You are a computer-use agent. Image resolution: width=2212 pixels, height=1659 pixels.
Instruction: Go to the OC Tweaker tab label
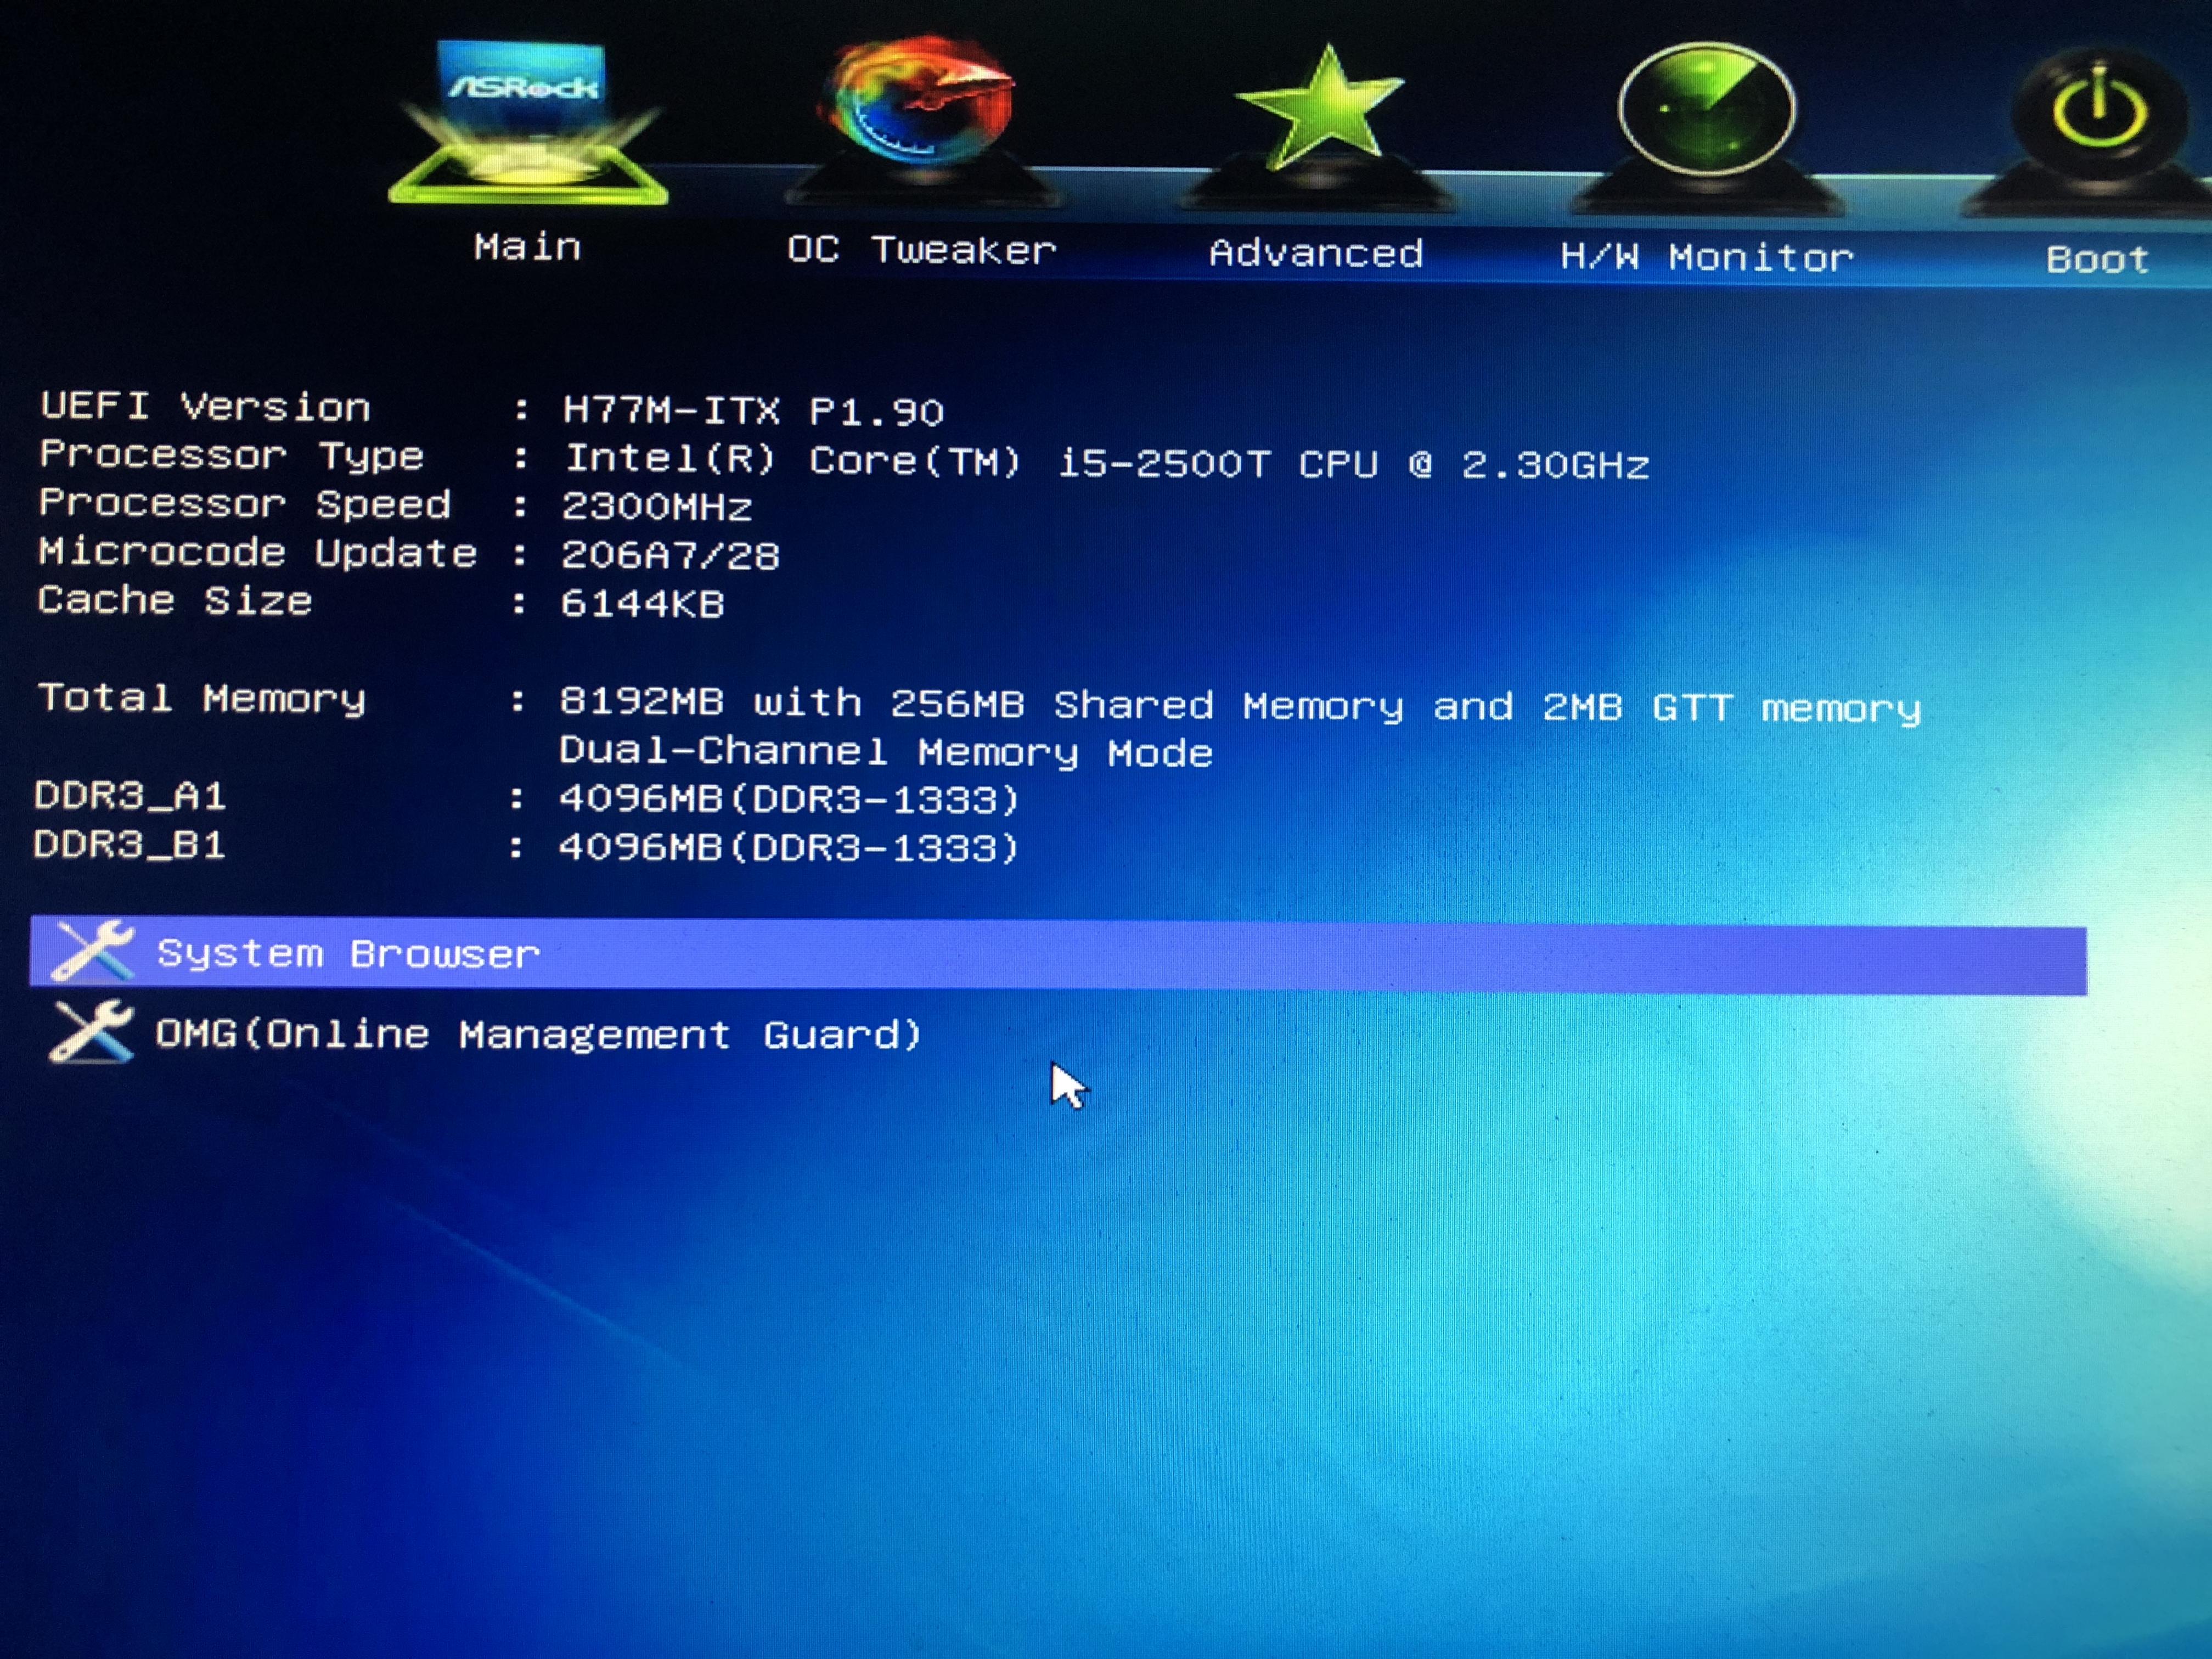pyautogui.click(x=921, y=250)
